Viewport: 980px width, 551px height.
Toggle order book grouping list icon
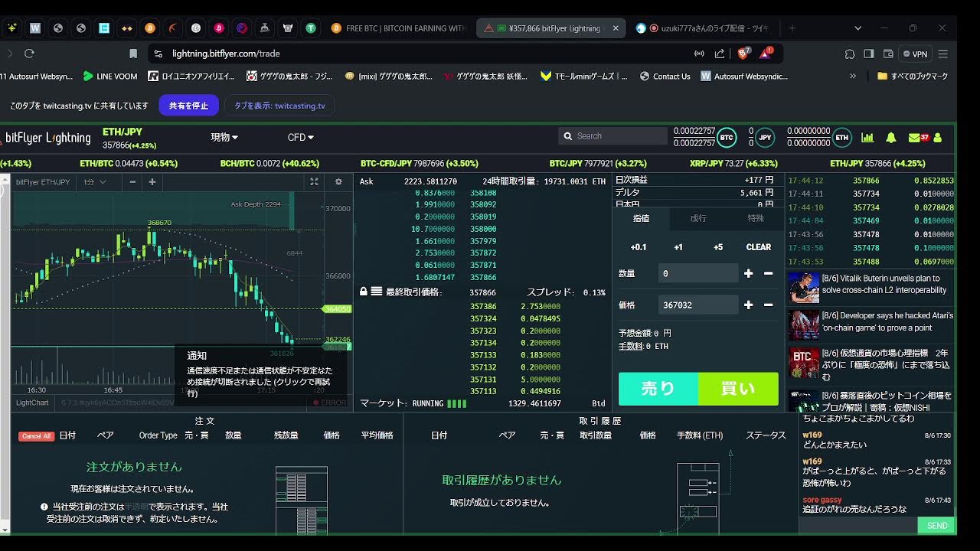(377, 292)
